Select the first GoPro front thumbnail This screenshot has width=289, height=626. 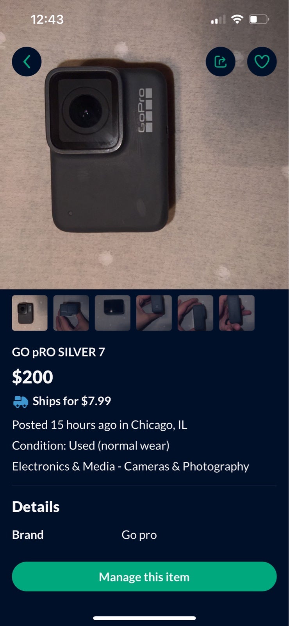[x=30, y=313]
